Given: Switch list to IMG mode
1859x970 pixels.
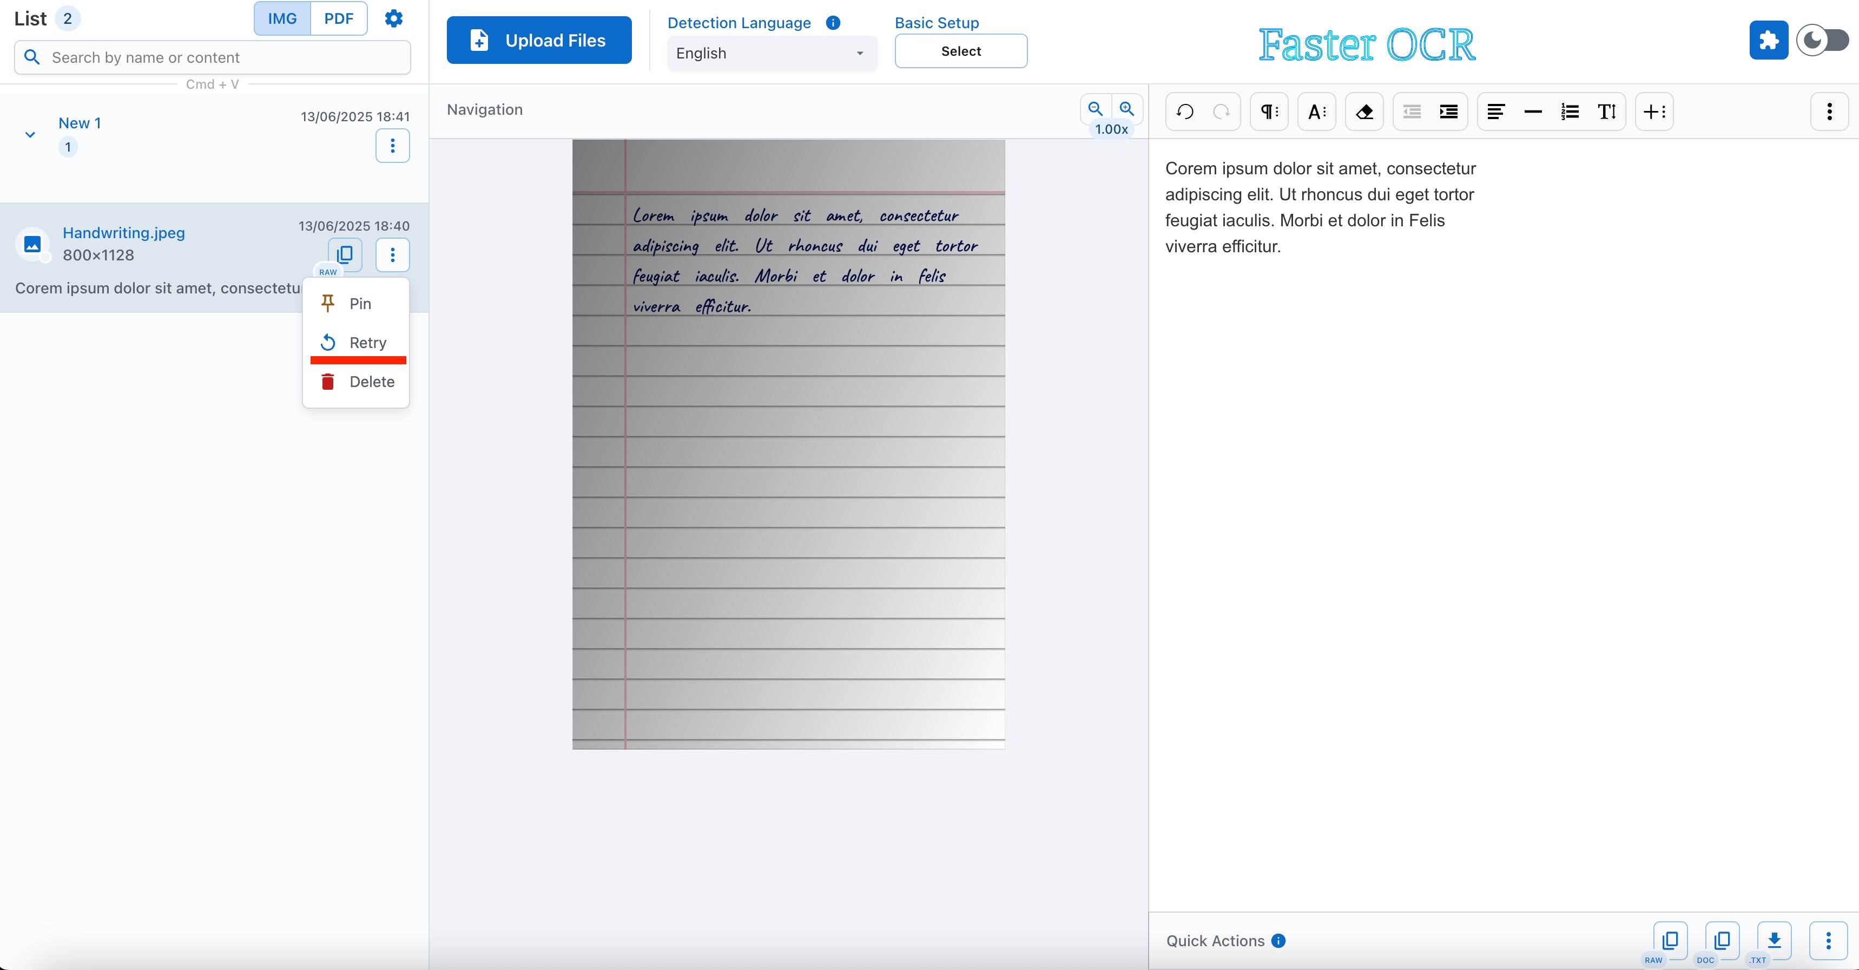Looking at the screenshot, I should point(282,19).
